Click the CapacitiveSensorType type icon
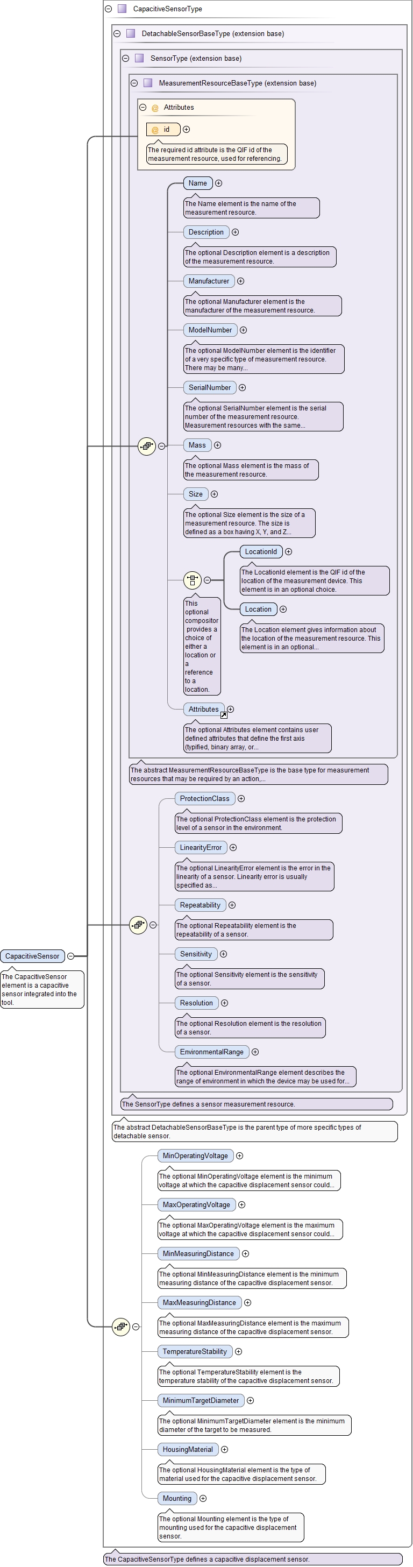413x1567 pixels. click(x=122, y=9)
